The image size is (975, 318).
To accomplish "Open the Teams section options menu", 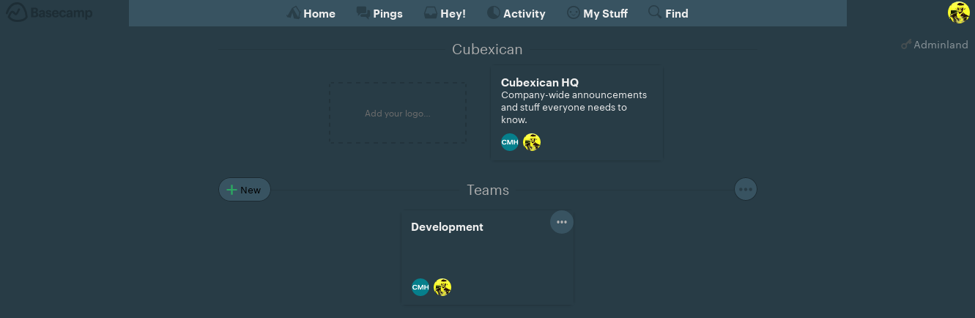I will click(x=746, y=189).
